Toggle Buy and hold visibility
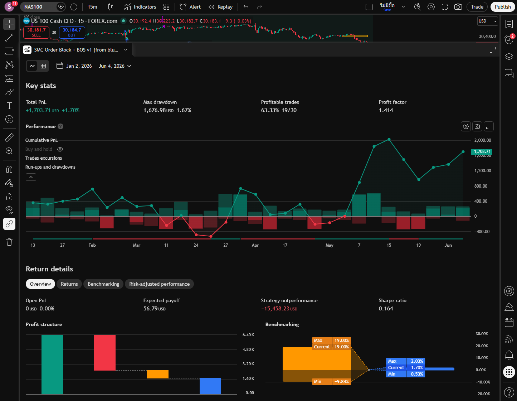Screen dimensions: 517x401 60,149
